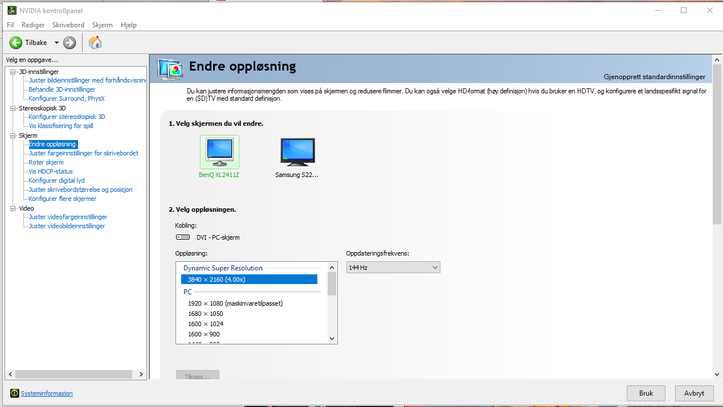Open Juster videobildeinnstillinger

pos(67,226)
